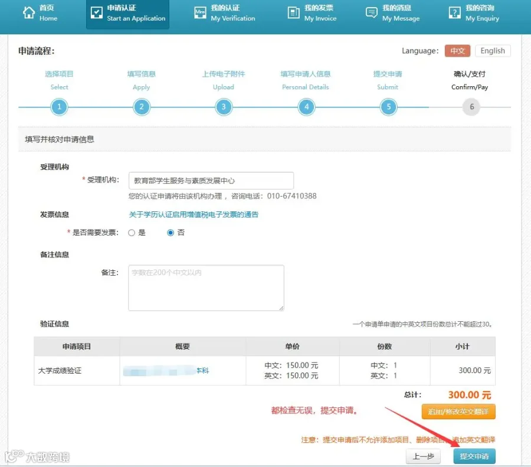
Task: Click the 填写信息 Apply step label
Action: pyautogui.click(x=142, y=80)
